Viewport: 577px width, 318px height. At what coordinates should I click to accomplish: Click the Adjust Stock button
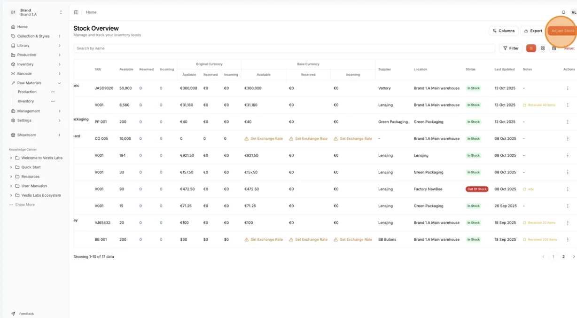click(562, 31)
